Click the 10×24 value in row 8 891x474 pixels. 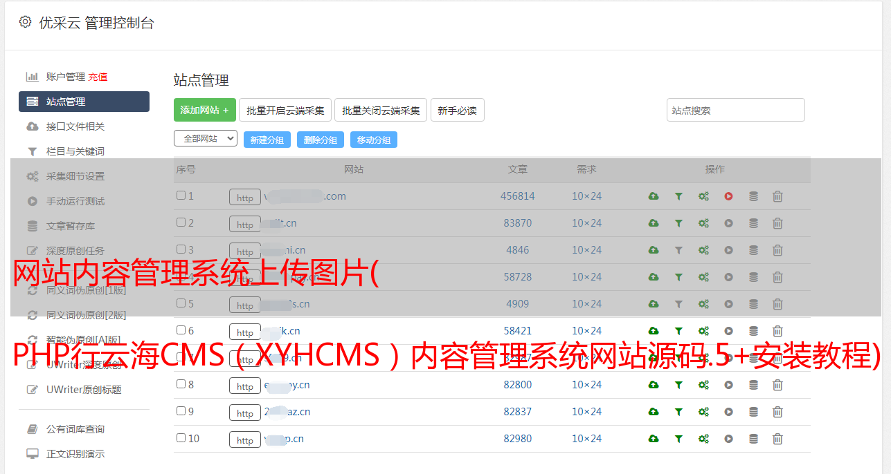587,385
